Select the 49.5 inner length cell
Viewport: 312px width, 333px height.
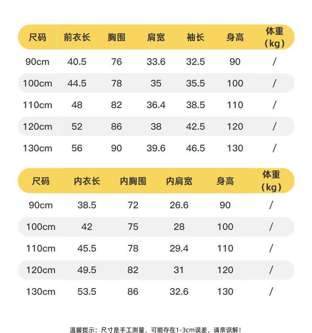point(87,270)
